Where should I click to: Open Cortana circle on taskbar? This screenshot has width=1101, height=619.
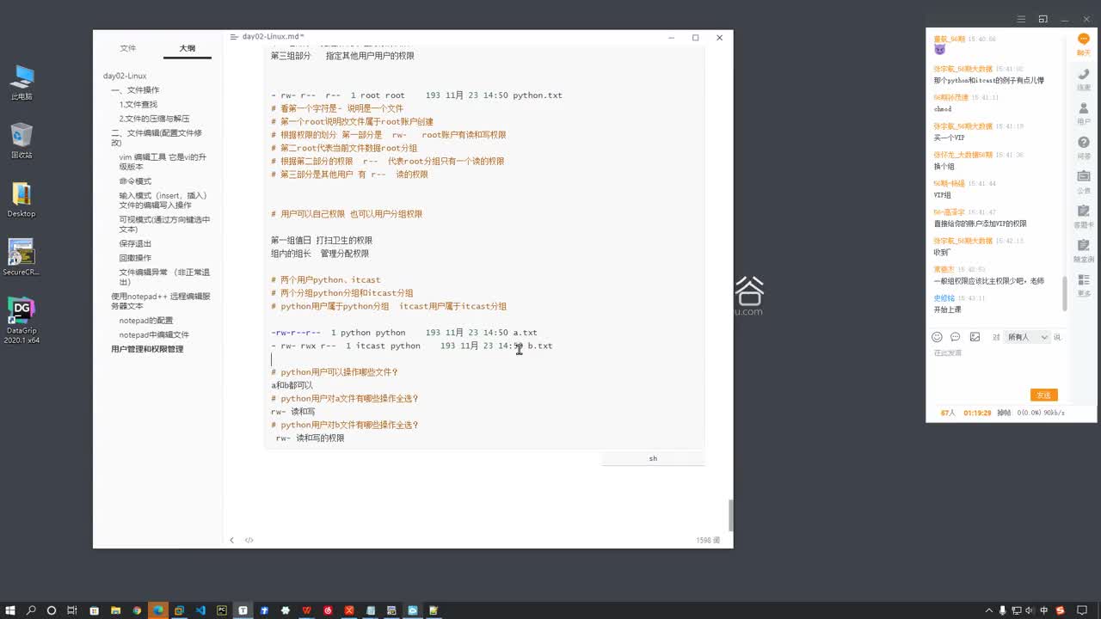pyautogui.click(x=52, y=610)
